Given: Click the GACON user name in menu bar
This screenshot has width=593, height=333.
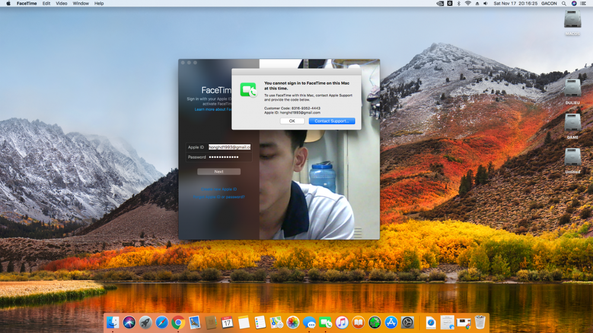Looking at the screenshot, I should coord(549,4).
